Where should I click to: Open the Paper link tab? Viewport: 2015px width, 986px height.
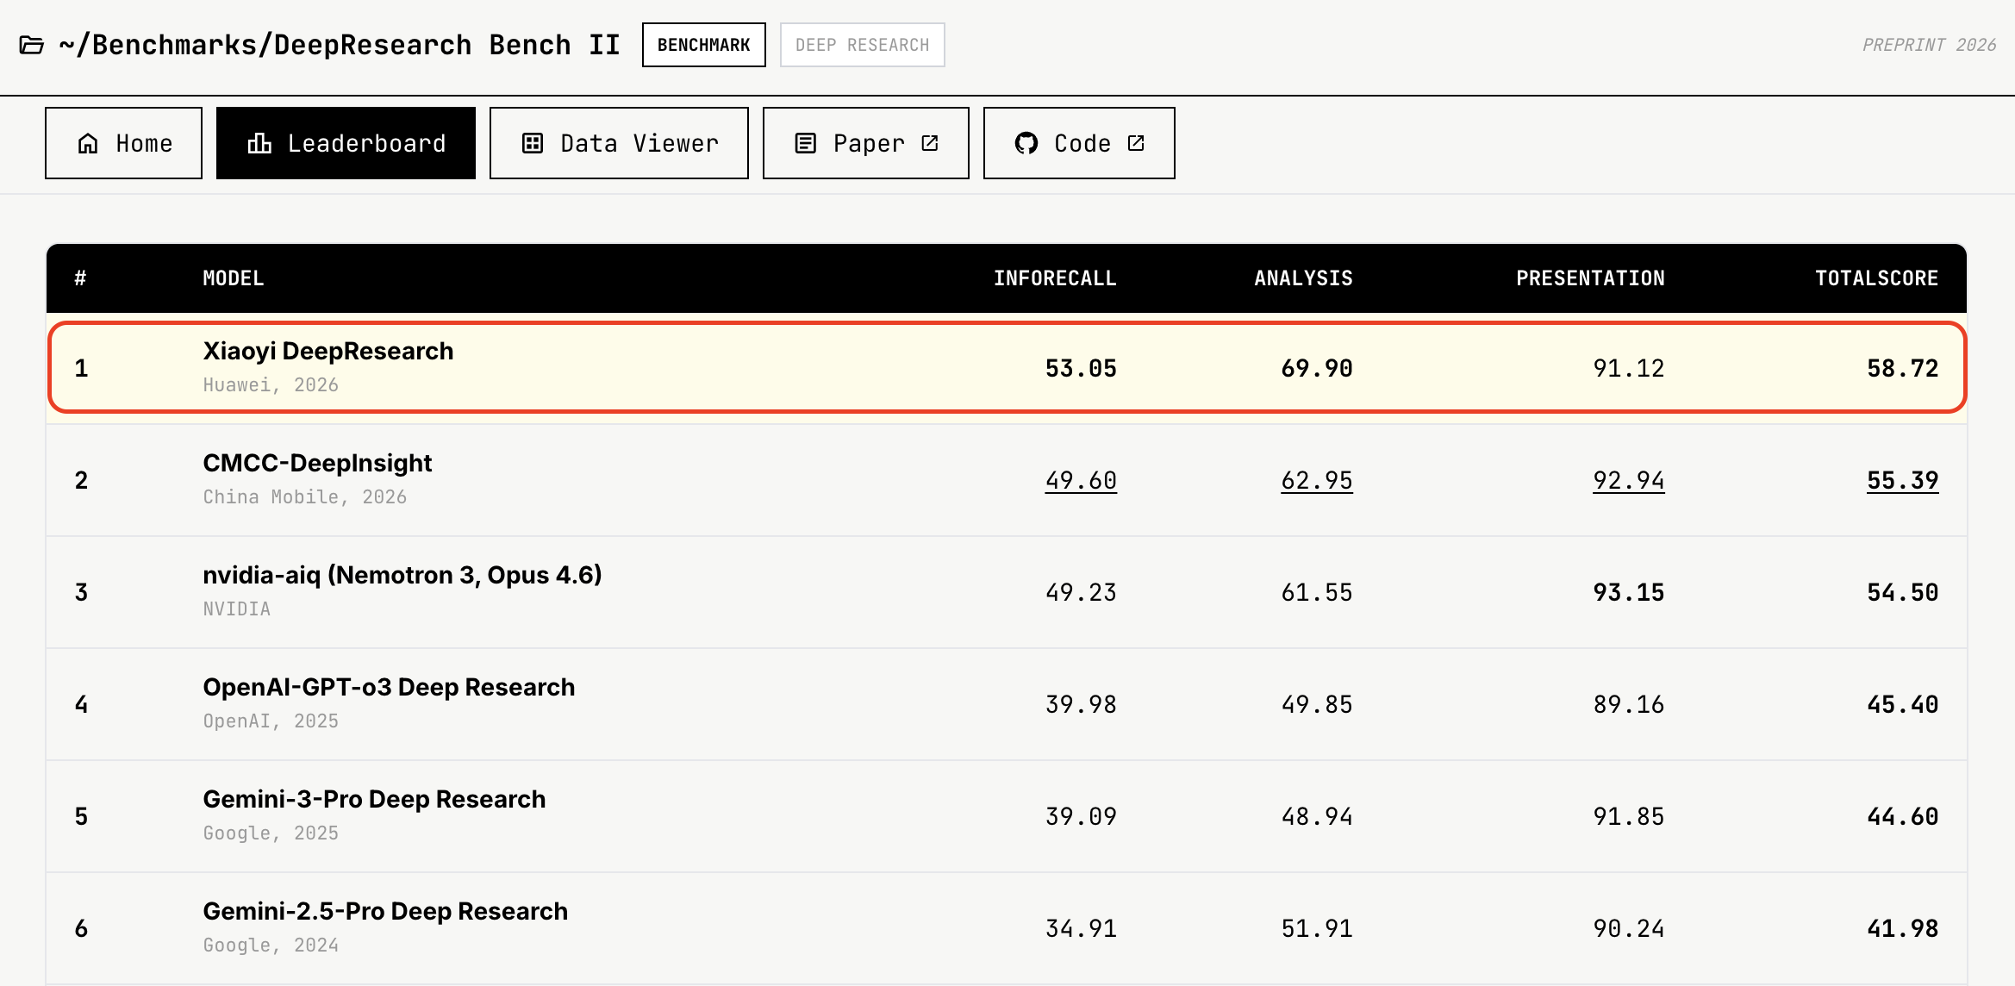(x=866, y=143)
